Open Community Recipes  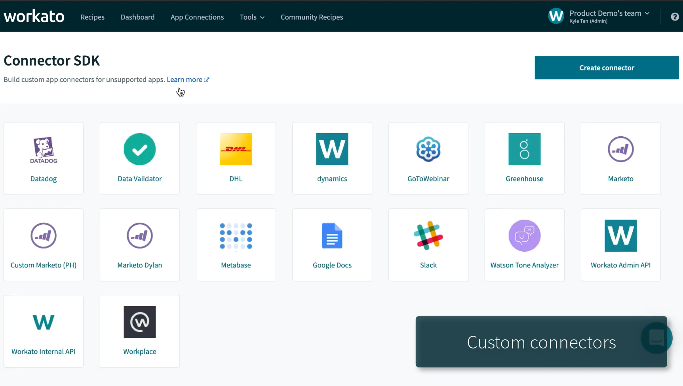(x=312, y=17)
